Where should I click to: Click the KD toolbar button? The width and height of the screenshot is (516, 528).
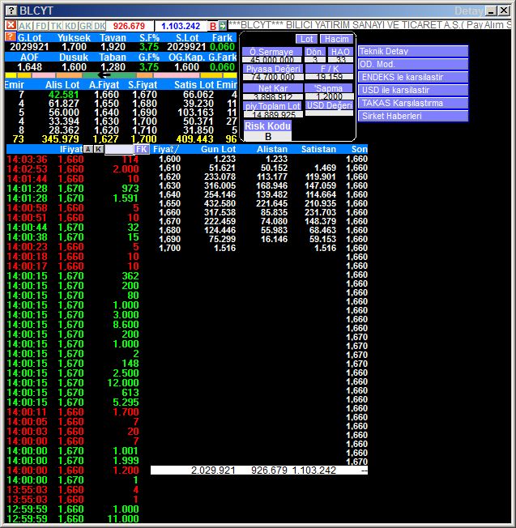70,26
